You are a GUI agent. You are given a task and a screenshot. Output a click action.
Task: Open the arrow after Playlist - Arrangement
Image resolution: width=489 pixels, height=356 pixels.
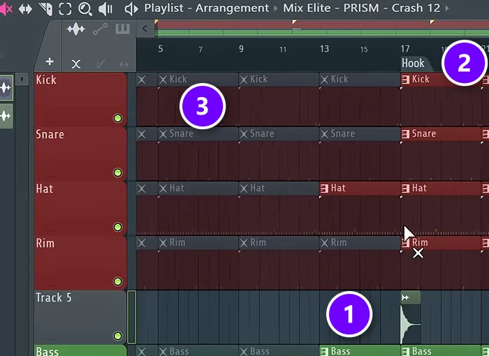[276, 8]
